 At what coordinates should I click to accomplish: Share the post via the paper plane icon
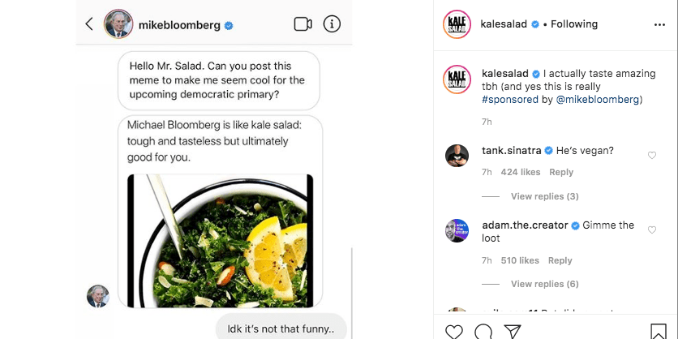point(513,332)
